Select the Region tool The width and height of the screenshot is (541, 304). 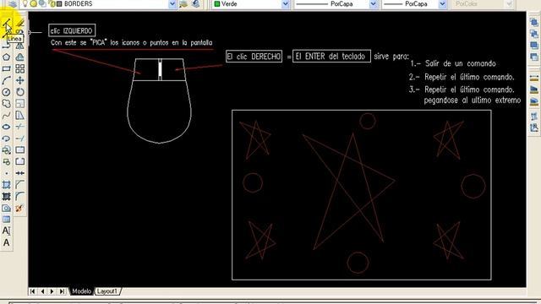7,209
